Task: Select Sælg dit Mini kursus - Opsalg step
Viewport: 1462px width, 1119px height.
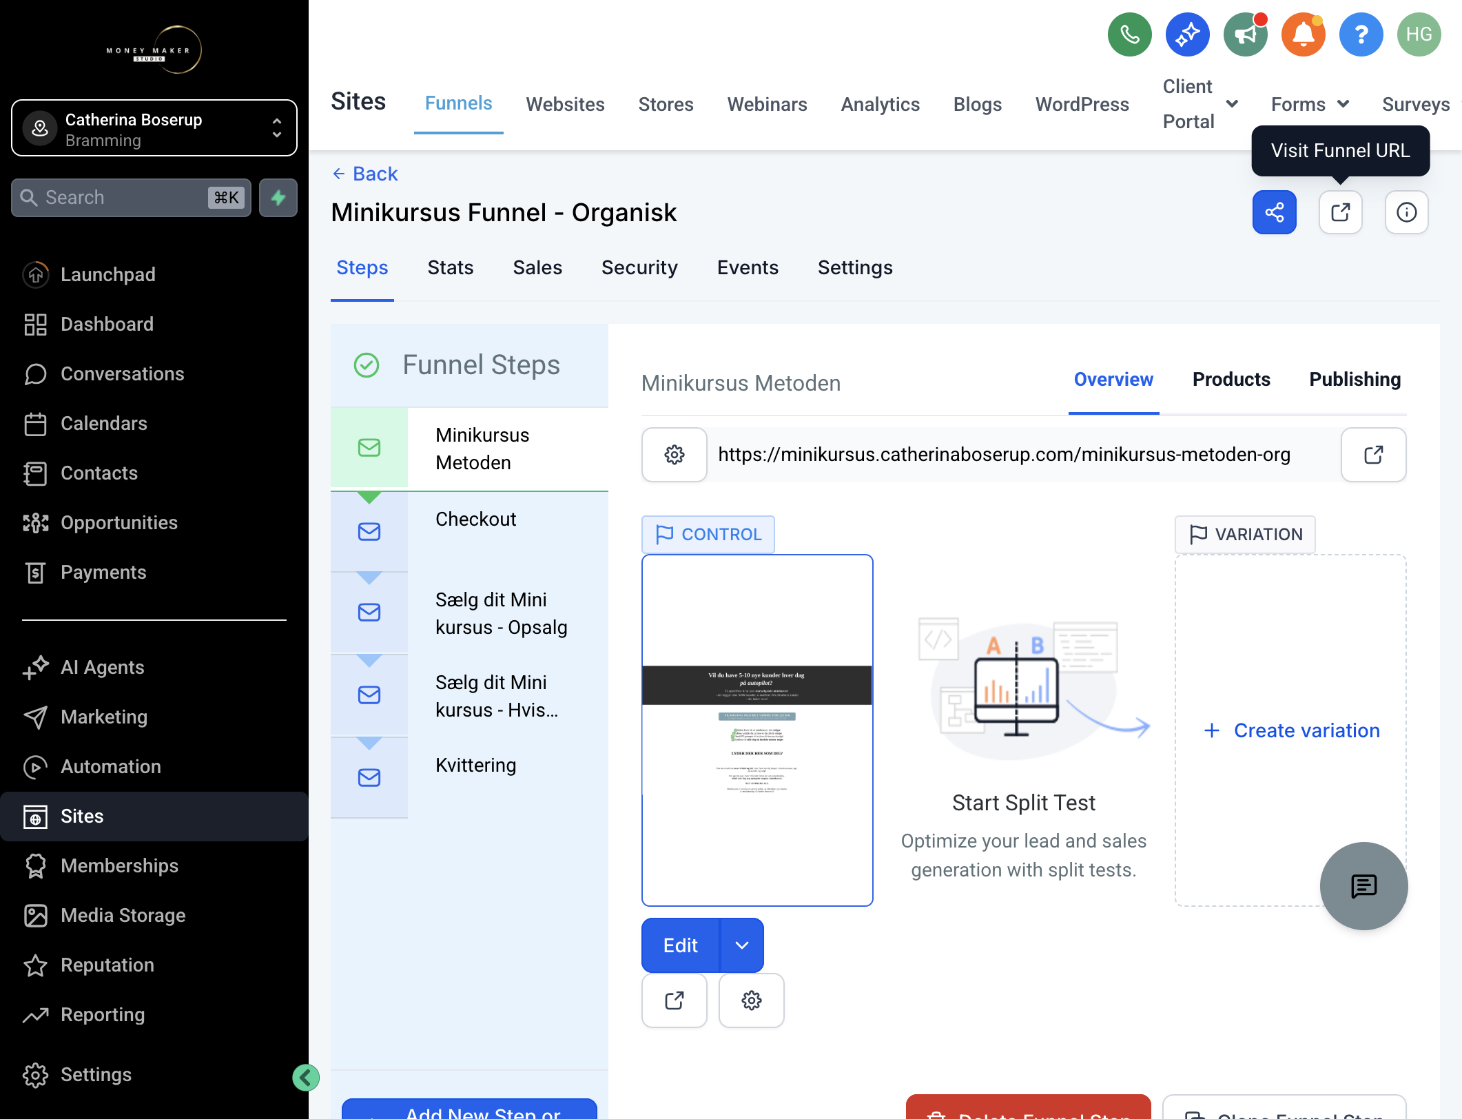Action: tap(469, 613)
